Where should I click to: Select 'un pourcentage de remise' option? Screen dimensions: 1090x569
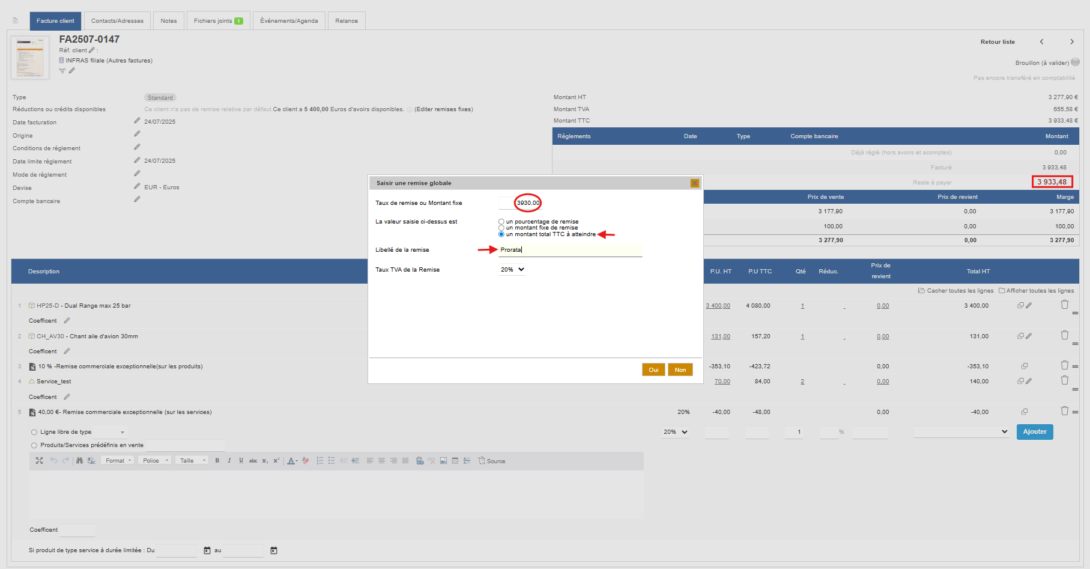tap(501, 222)
